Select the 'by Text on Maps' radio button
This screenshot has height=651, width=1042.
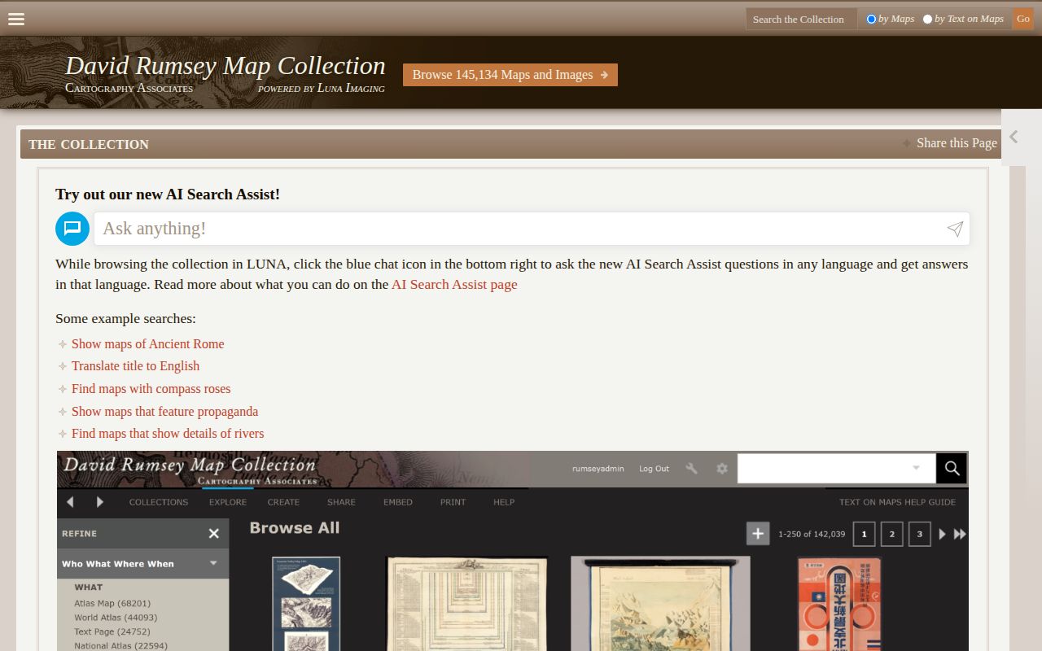pos(928,19)
